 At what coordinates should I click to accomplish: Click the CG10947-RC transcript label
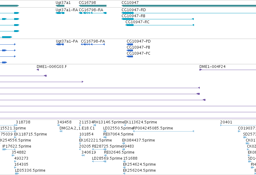(x=137, y=22)
